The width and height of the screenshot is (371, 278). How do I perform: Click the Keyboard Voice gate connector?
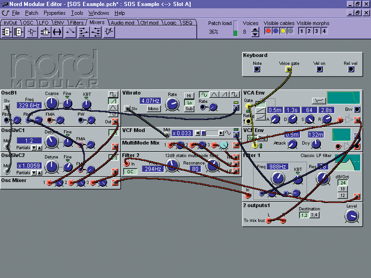point(288,69)
